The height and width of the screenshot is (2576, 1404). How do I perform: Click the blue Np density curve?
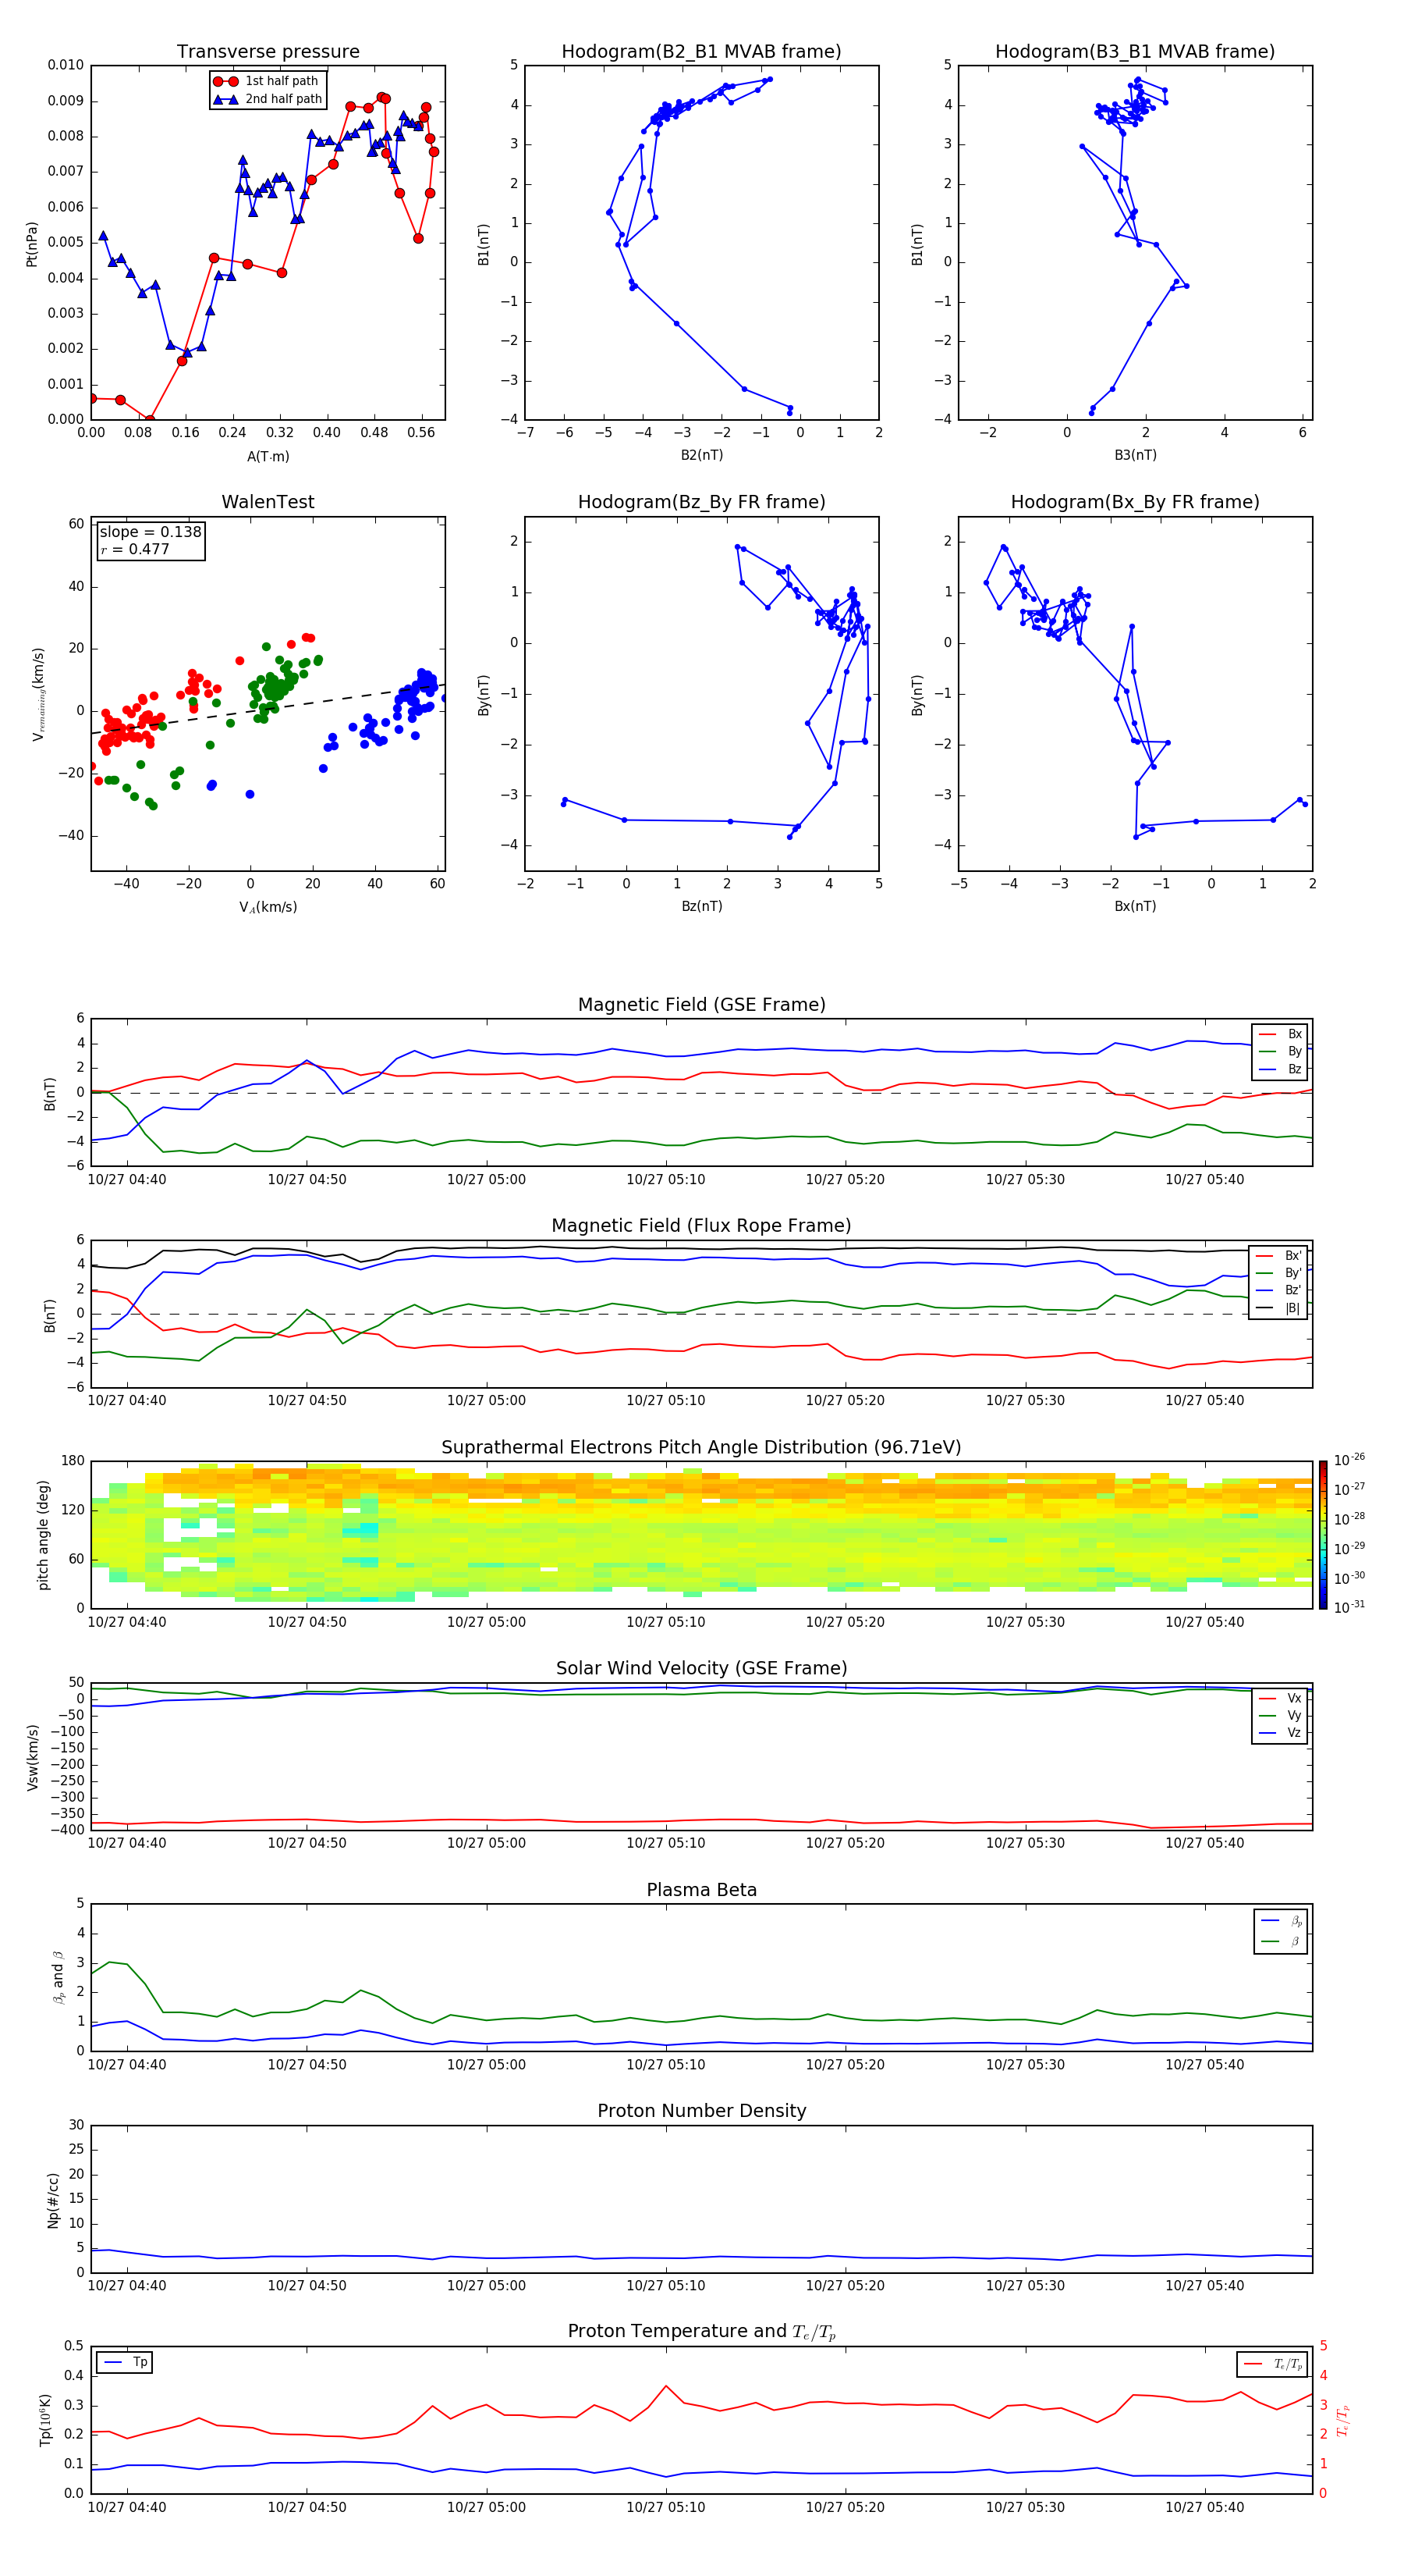click(701, 2257)
